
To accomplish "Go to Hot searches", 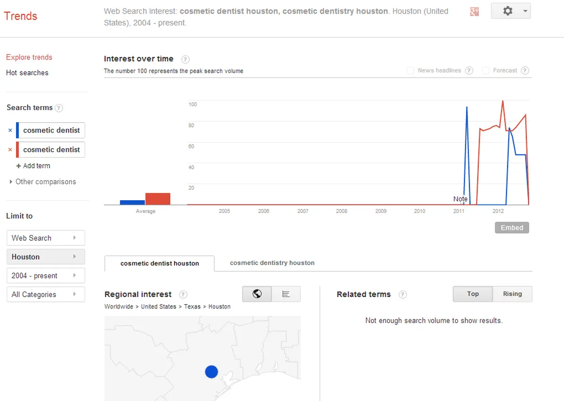I will [27, 73].
